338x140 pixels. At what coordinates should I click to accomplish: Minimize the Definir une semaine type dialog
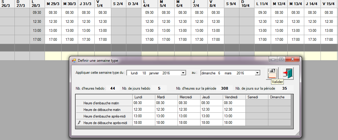click(273, 60)
